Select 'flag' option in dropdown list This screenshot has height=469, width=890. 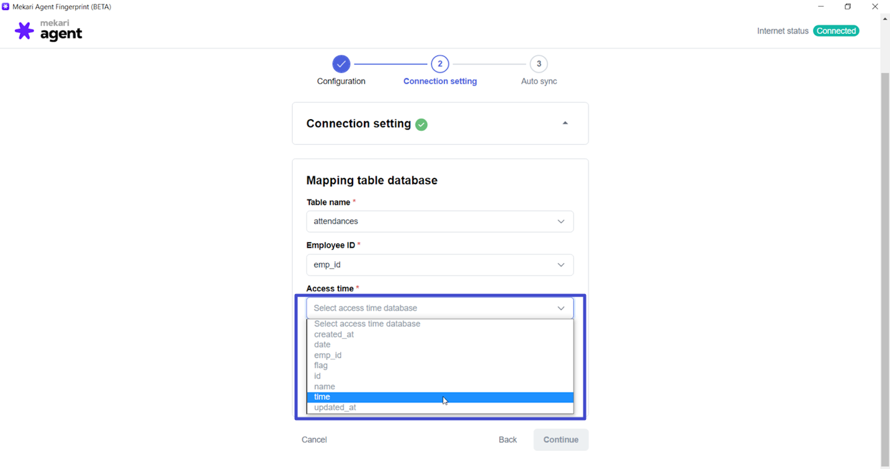click(321, 365)
